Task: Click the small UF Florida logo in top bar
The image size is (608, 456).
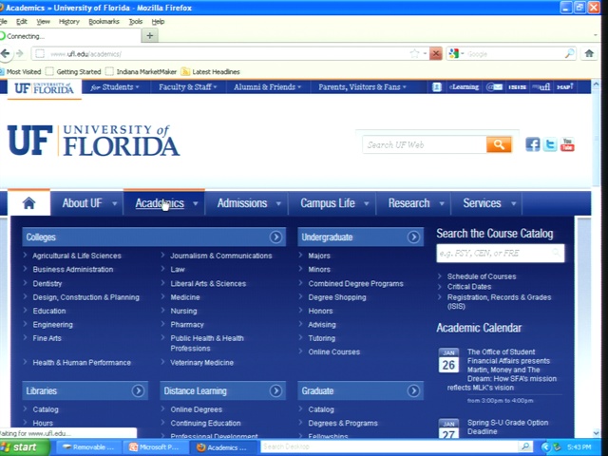Action: click(x=44, y=88)
